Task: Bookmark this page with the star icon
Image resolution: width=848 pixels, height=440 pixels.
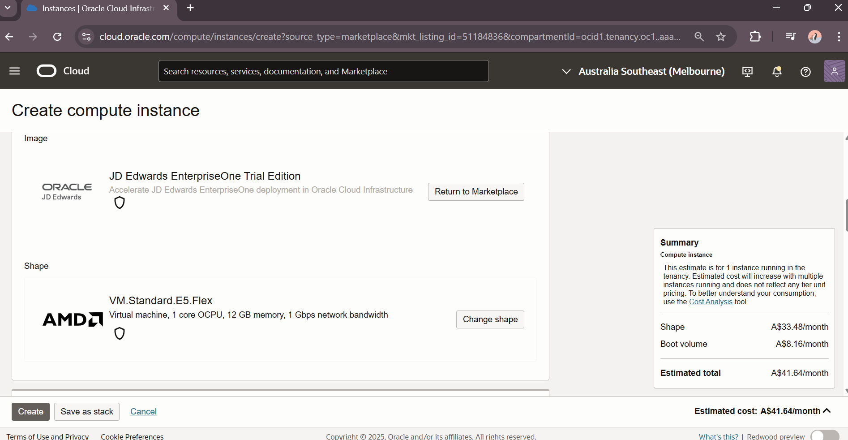Action: pos(721,37)
